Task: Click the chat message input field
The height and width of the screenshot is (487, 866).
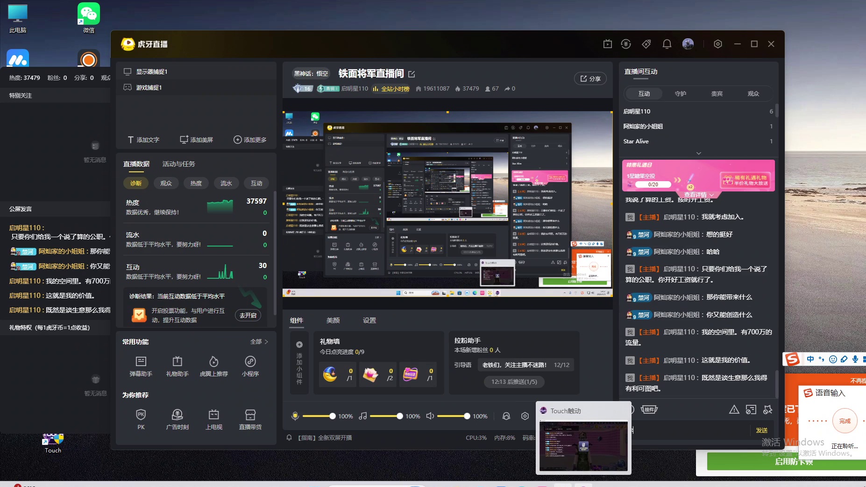Action: click(690, 430)
